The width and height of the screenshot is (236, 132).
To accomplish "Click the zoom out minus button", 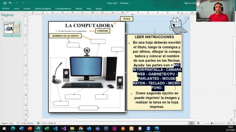I will [203, 123].
